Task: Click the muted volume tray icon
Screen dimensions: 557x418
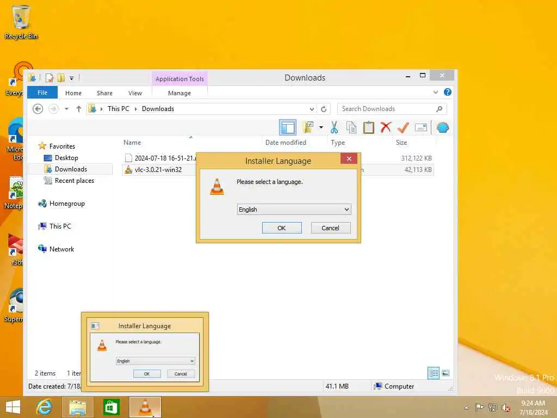Action: pos(506,408)
